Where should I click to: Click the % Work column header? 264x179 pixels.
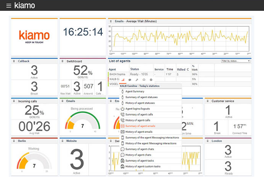[x=195, y=68]
